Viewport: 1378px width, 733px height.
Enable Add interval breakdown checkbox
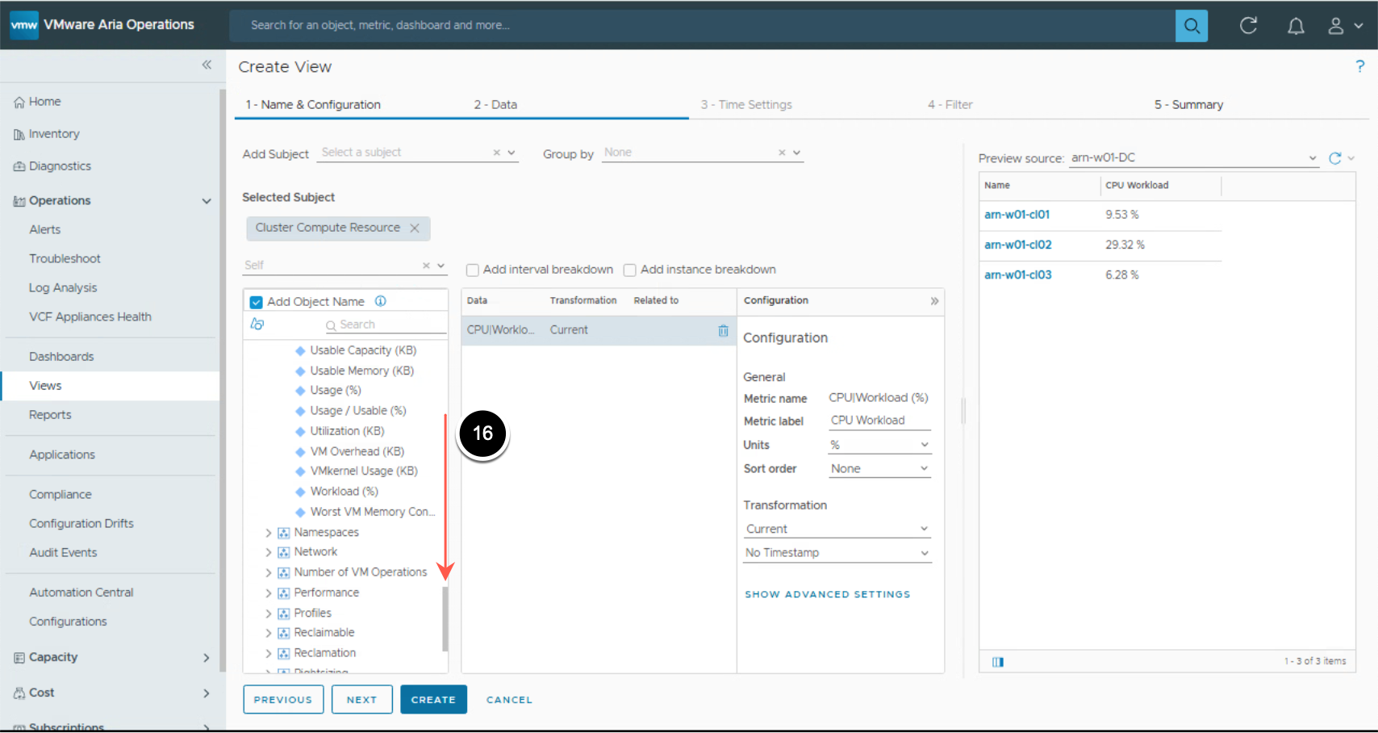coord(473,270)
